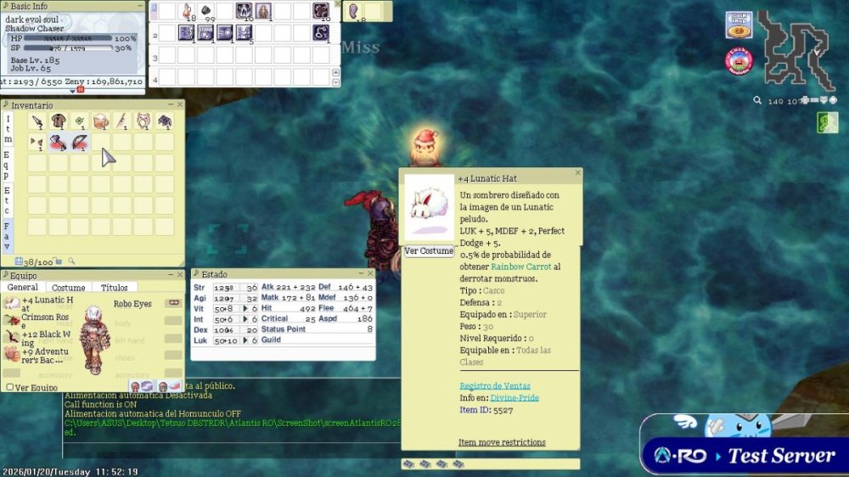Image resolution: width=849 pixels, height=477 pixels.
Task: Click the purple ear item in side slot
Action: [x=353, y=11]
